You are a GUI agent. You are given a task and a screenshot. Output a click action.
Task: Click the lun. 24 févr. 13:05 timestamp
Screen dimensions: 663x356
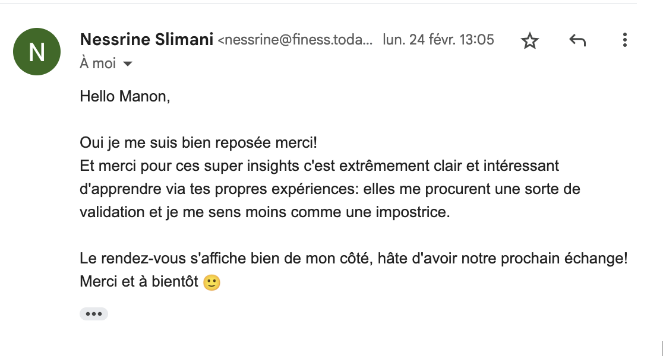(438, 40)
